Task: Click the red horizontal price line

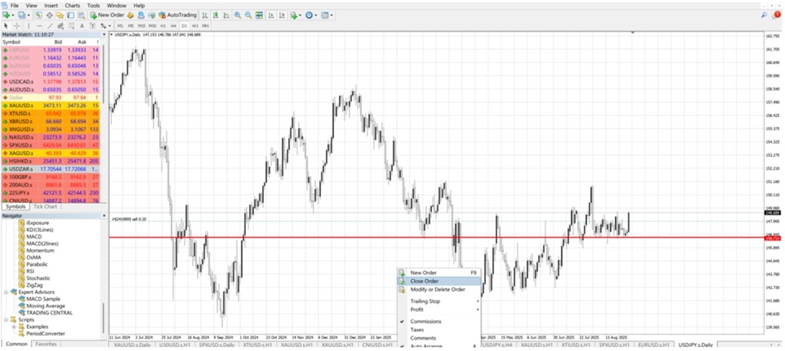Action: point(437,238)
